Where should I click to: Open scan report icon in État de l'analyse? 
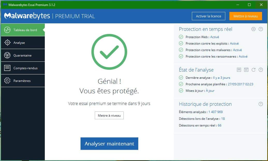point(239,70)
